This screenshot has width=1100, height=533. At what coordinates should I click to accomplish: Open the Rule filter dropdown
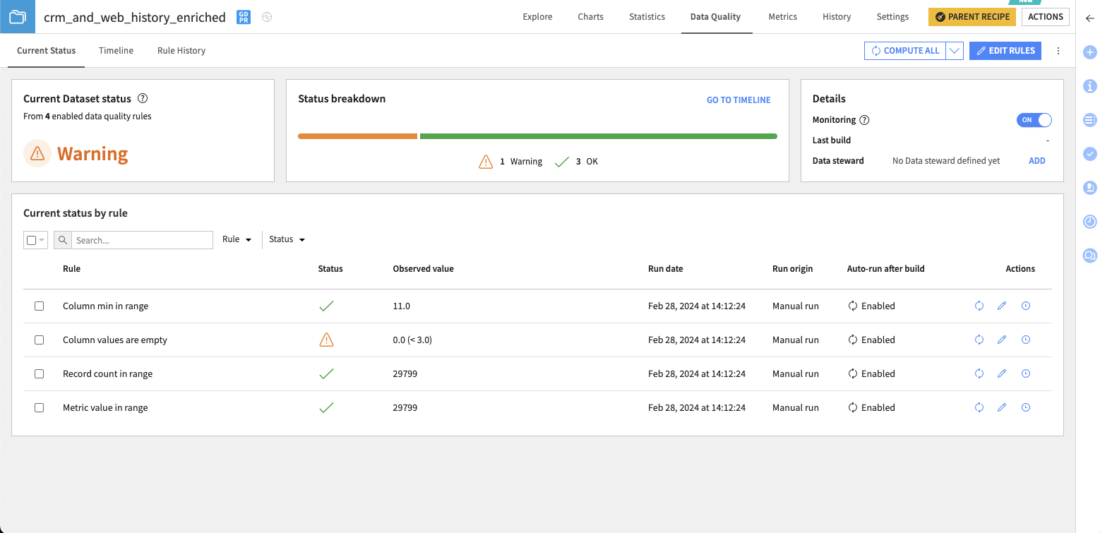(x=237, y=239)
